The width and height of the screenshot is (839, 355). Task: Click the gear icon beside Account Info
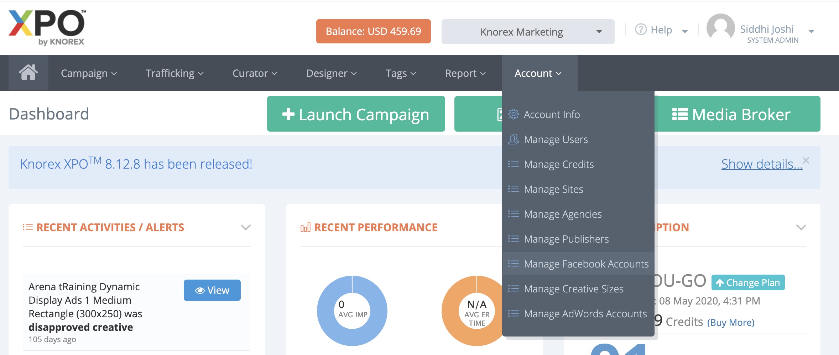pyautogui.click(x=513, y=114)
